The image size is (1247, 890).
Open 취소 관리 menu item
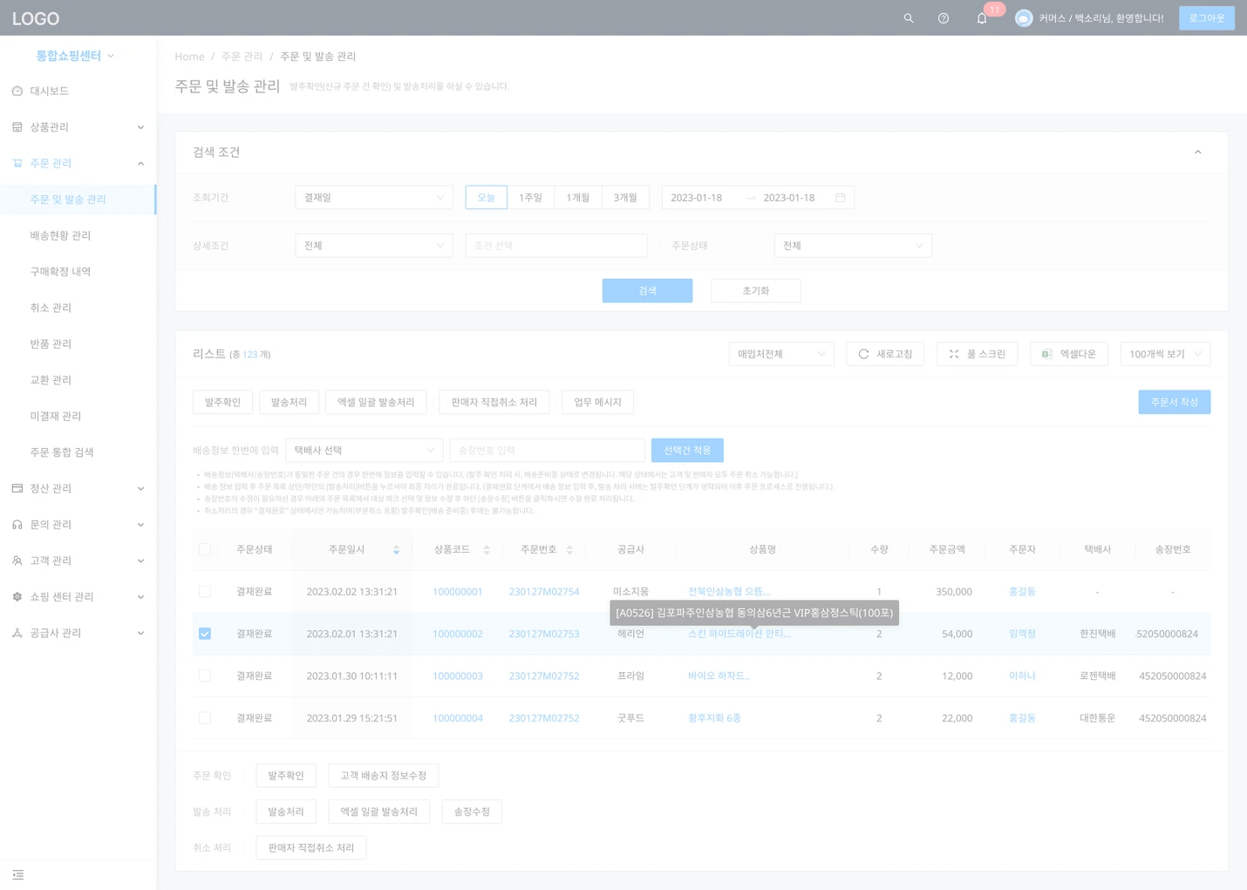pyautogui.click(x=78, y=308)
